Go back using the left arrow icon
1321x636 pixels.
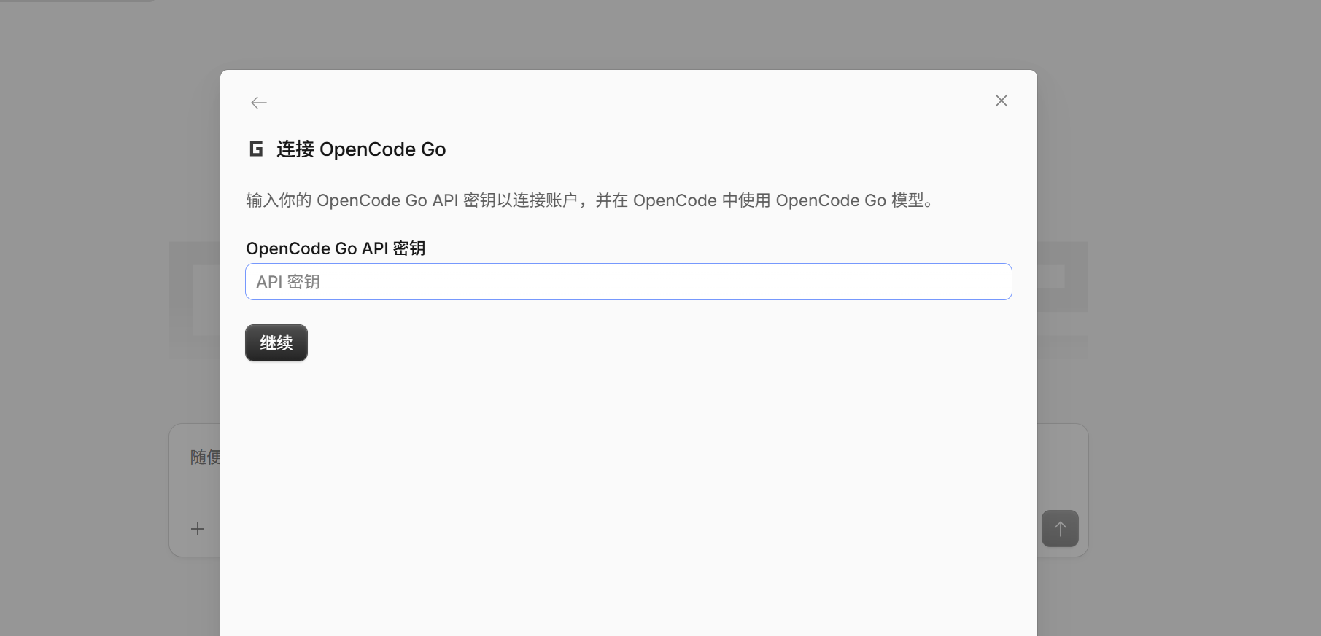[x=259, y=103]
